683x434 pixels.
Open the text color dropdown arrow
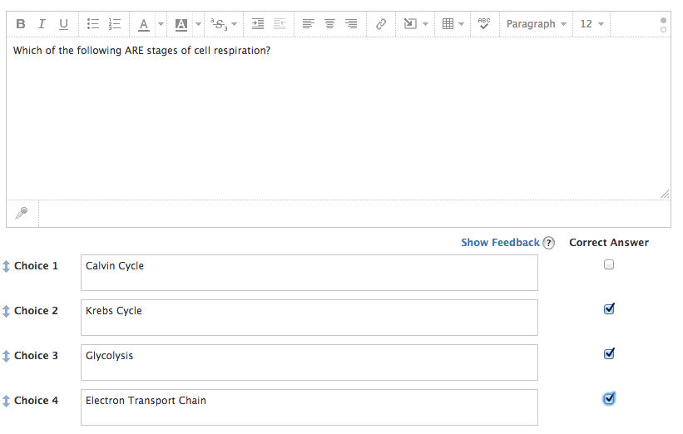point(161,24)
